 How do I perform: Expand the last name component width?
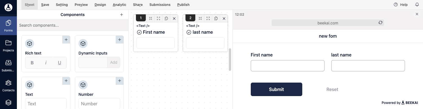[x=208, y=18]
